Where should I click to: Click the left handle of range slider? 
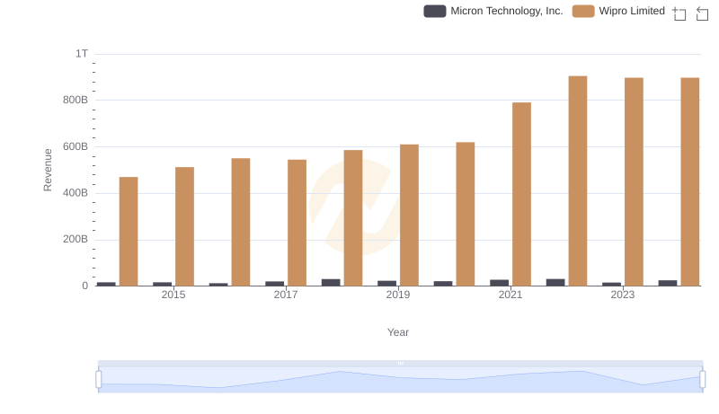99,380
